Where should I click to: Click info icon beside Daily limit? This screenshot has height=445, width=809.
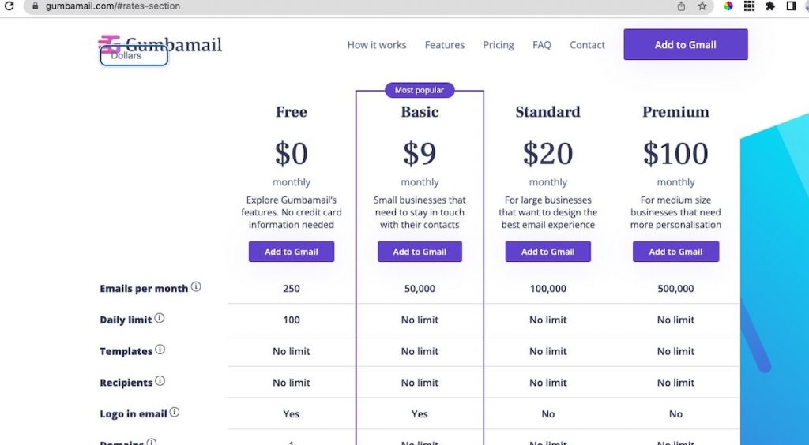[x=160, y=319]
